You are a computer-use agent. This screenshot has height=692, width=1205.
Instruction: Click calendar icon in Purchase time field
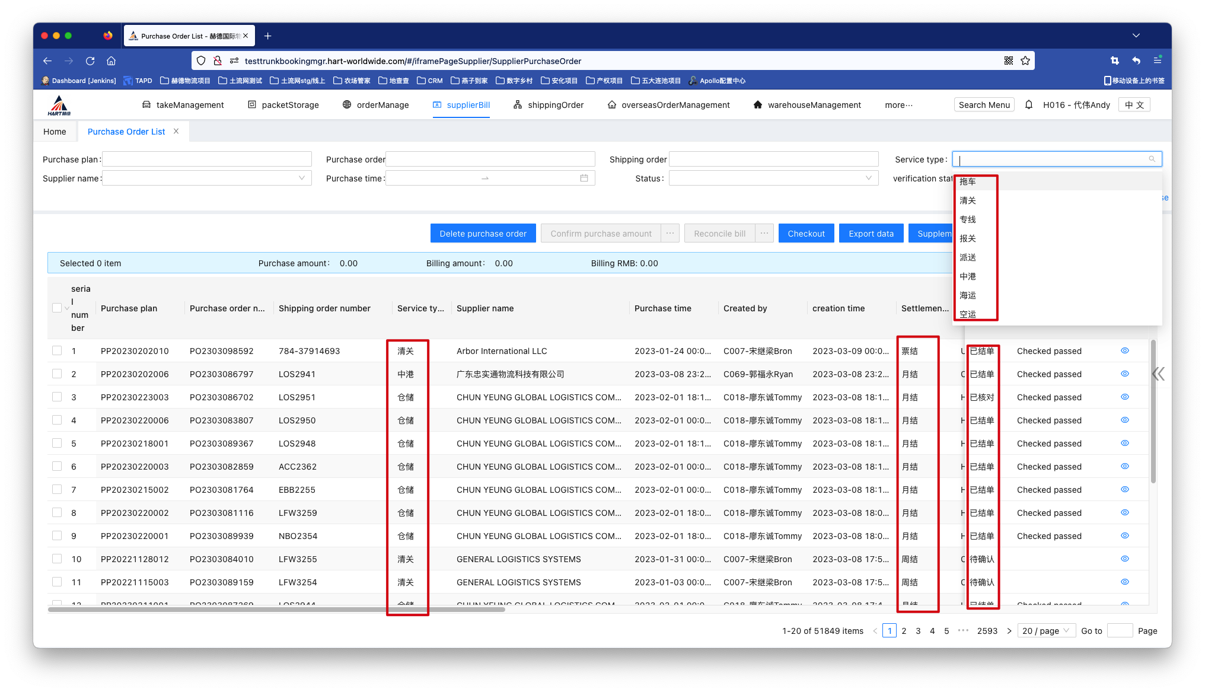pyautogui.click(x=584, y=178)
